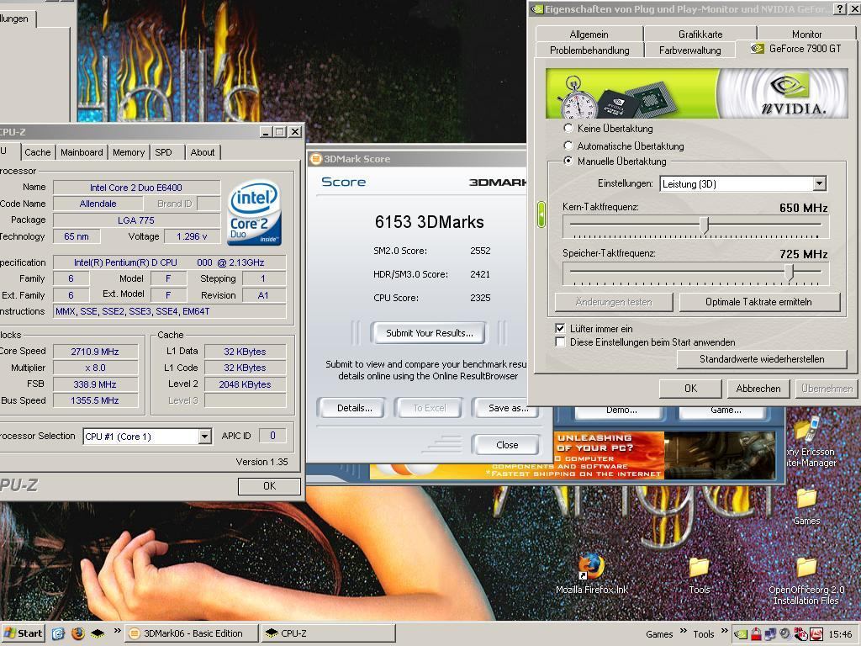This screenshot has width=861, height=646.
Task: Click the CPU-Z chip icon in quick launch
Action: [x=98, y=633]
